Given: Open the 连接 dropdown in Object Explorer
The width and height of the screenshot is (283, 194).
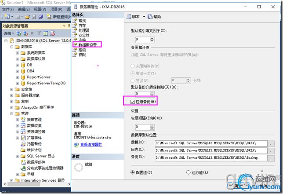Looking at the screenshot, I should 9,33.
